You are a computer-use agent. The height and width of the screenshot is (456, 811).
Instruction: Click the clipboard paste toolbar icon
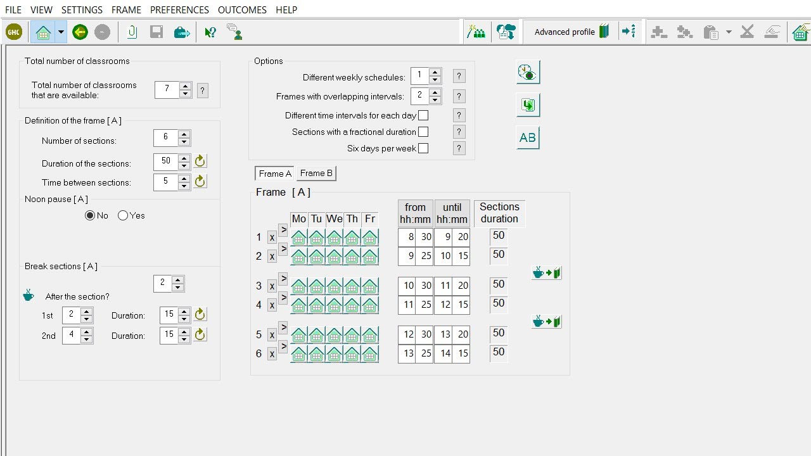[711, 32]
